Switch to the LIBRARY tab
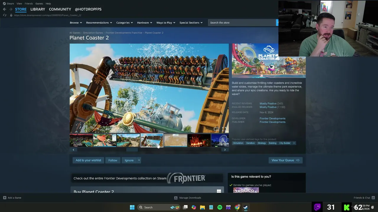378x212 pixels. (38, 9)
